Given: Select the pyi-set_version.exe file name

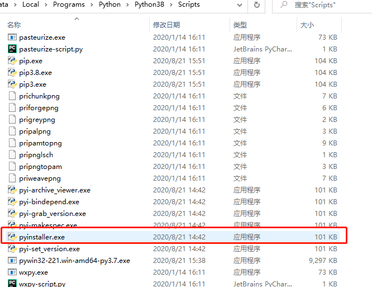Looking at the screenshot, I should pos(50,249).
